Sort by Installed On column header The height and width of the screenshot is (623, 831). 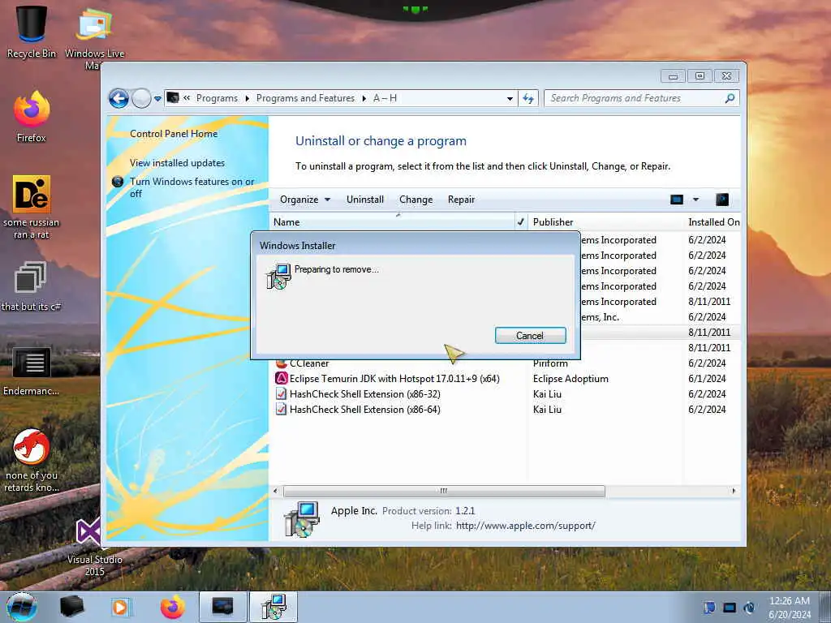pos(713,222)
